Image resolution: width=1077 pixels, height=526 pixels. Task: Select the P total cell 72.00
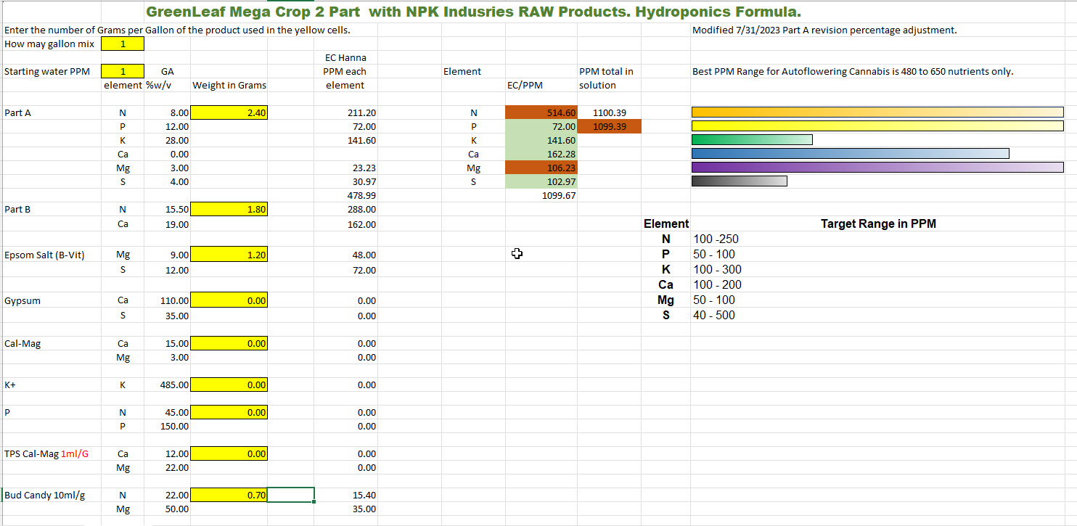541,126
